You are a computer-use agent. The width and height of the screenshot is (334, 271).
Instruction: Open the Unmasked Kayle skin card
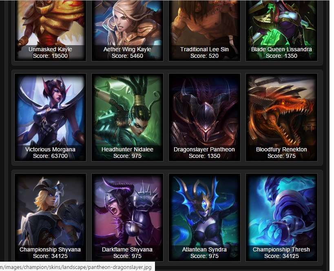coord(50,31)
